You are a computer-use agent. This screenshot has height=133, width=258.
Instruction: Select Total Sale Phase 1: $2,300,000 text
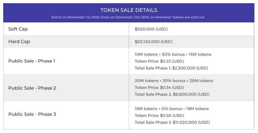[171, 68]
